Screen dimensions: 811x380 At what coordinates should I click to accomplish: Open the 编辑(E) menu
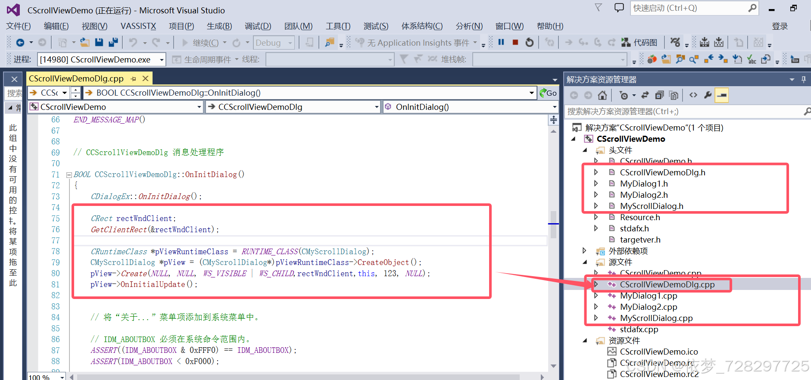pyautogui.click(x=56, y=26)
